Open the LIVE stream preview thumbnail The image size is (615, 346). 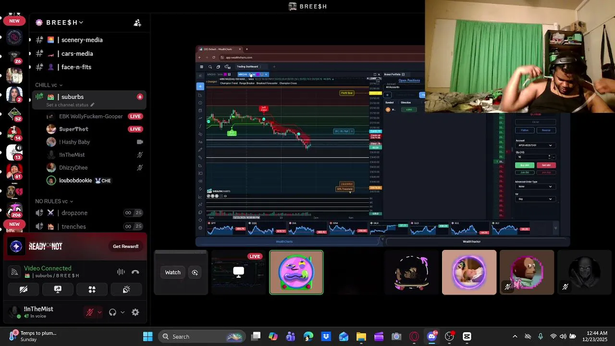point(238,272)
